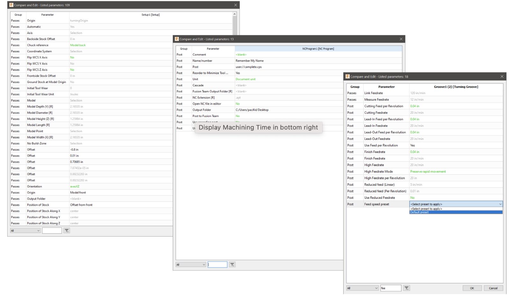The height and width of the screenshot is (297, 510).
Task: Click the Fusion logo on Setup1 dialog title bar
Action: 11,5
